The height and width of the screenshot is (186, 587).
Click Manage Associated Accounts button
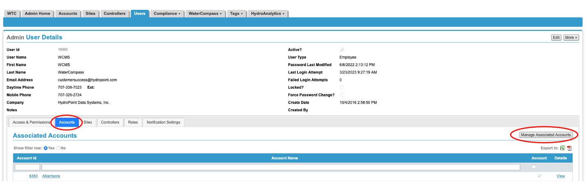pos(546,135)
